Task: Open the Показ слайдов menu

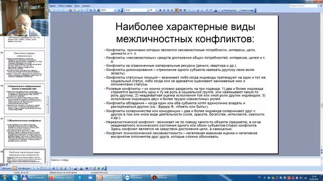Action: click(65, 6)
